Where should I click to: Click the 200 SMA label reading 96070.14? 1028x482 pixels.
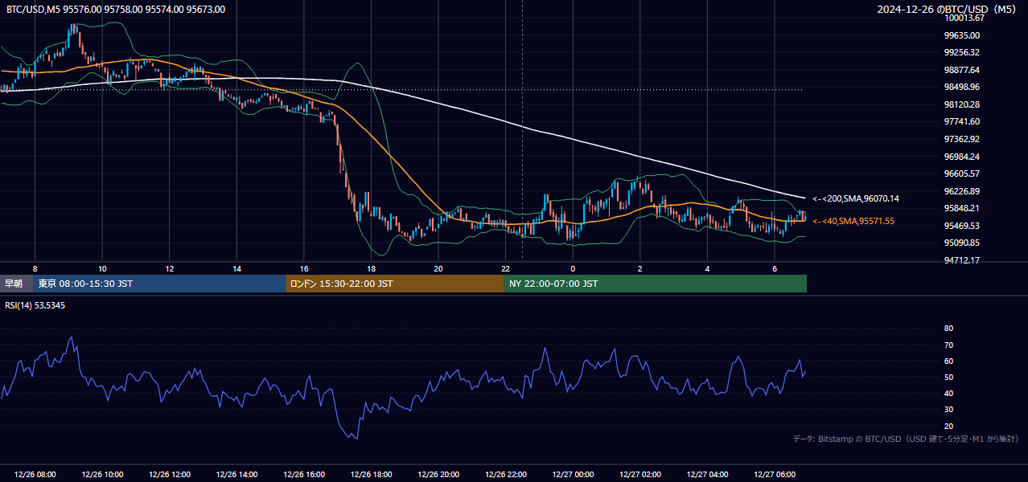click(x=856, y=198)
